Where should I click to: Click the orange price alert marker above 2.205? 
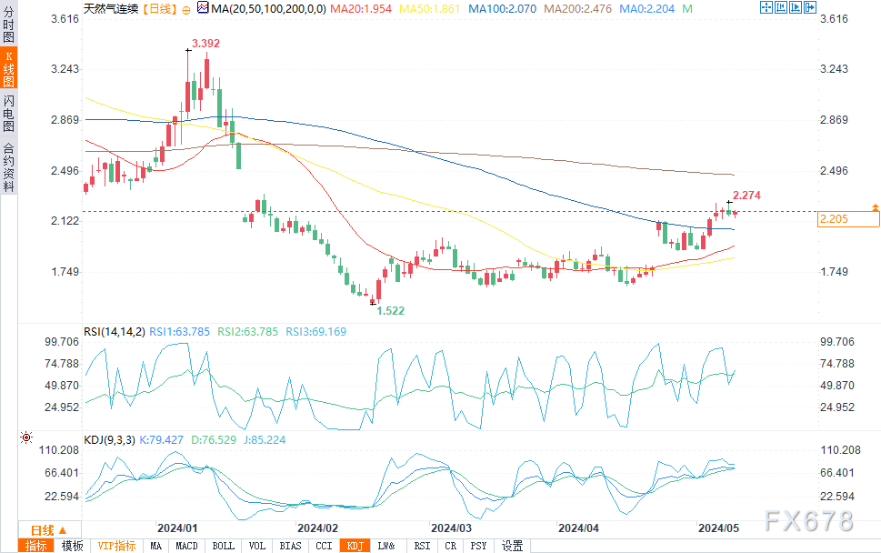pyautogui.click(x=876, y=207)
